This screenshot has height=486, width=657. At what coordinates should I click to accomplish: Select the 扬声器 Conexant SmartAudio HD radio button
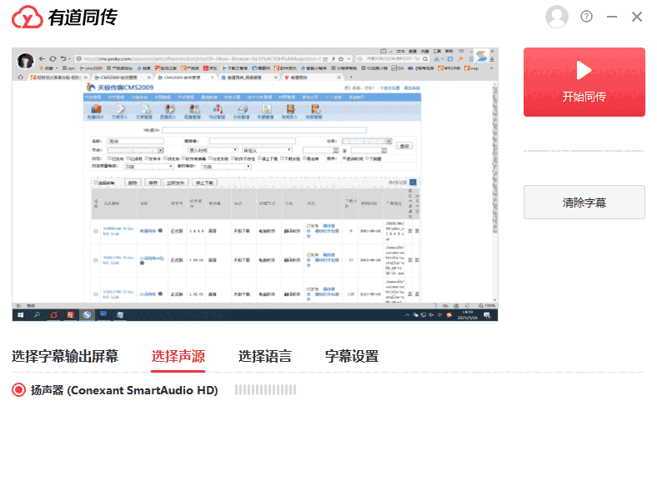point(19,390)
